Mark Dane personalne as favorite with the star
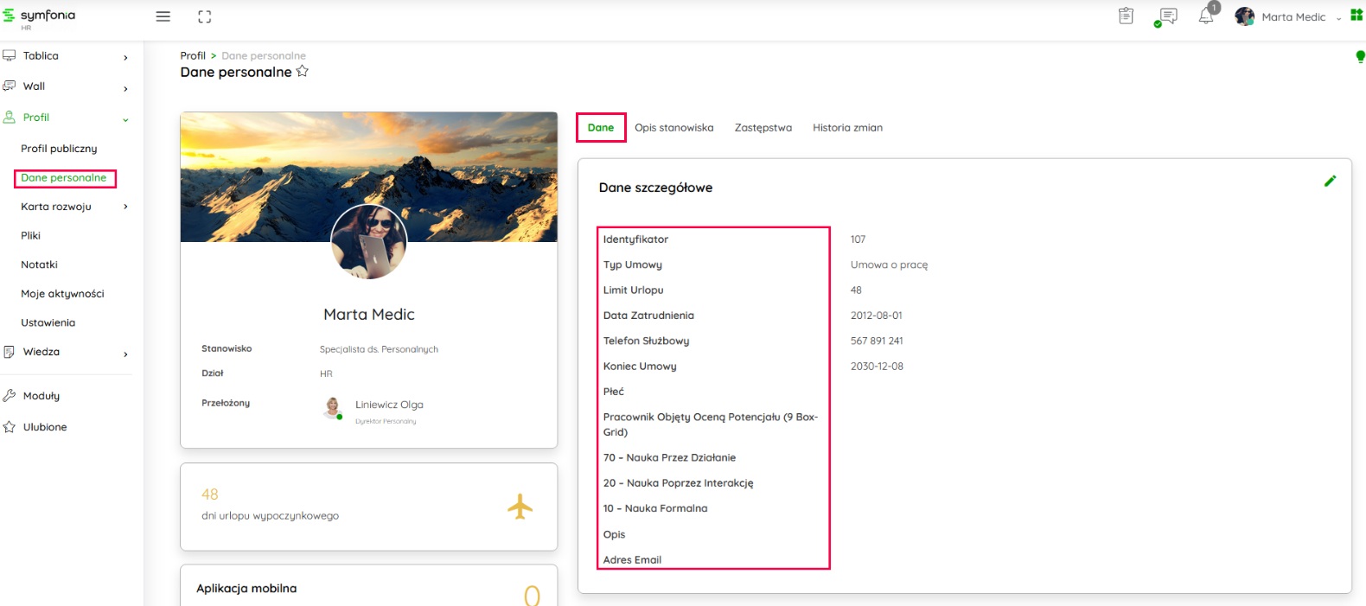This screenshot has height=606, width=1366. click(303, 72)
